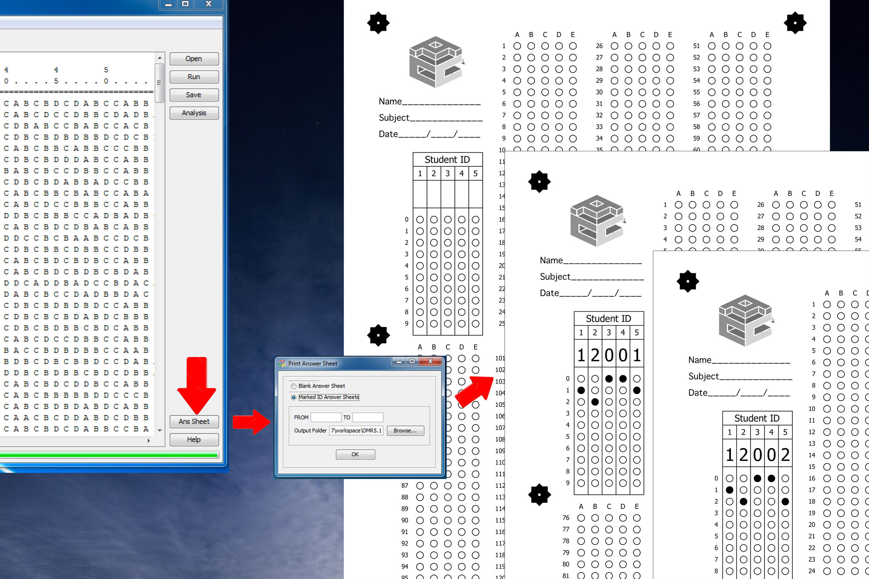Open the Ans Sheet dialog
The image size is (869, 579).
(194, 422)
